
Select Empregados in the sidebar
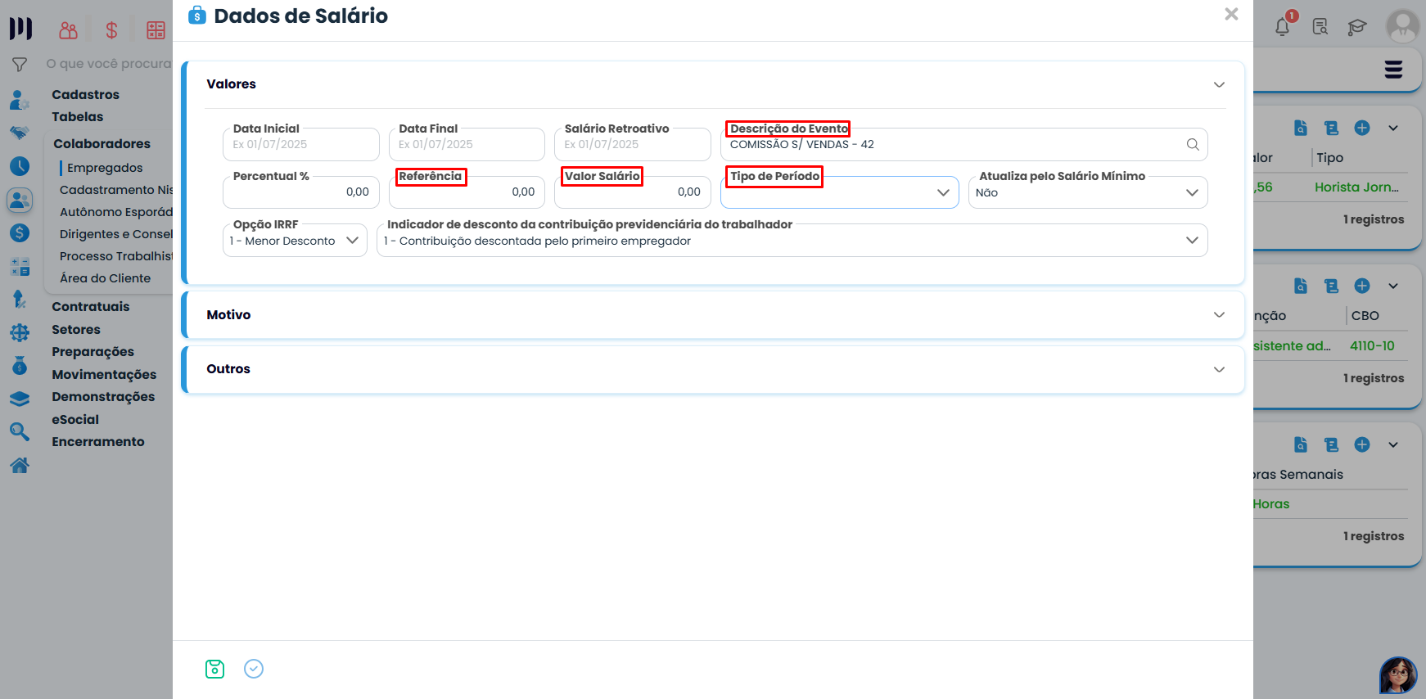point(105,168)
